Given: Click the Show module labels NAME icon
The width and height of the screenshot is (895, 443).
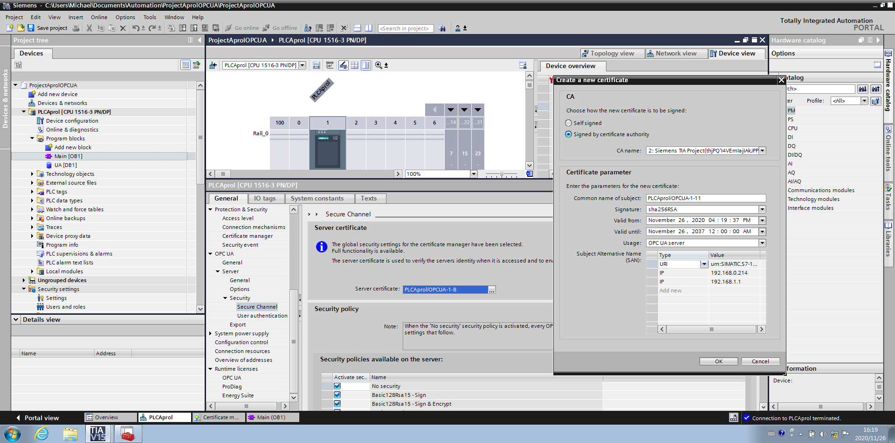Looking at the screenshot, I should pos(330,65).
